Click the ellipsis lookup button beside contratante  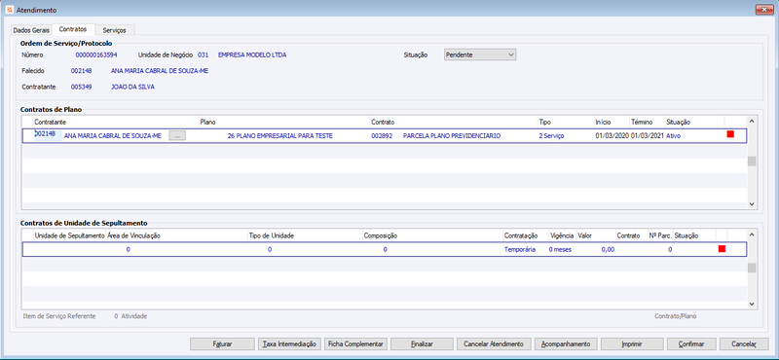click(177, 135)
